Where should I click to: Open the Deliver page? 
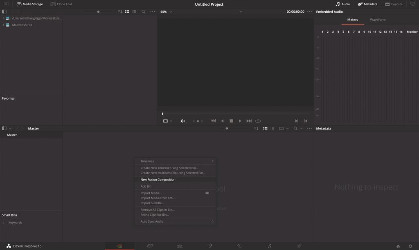(299, 246)
